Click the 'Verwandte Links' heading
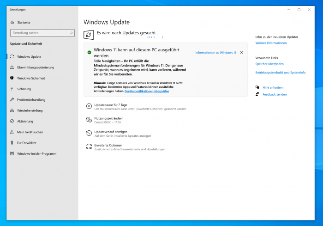 tap(267, 58)
